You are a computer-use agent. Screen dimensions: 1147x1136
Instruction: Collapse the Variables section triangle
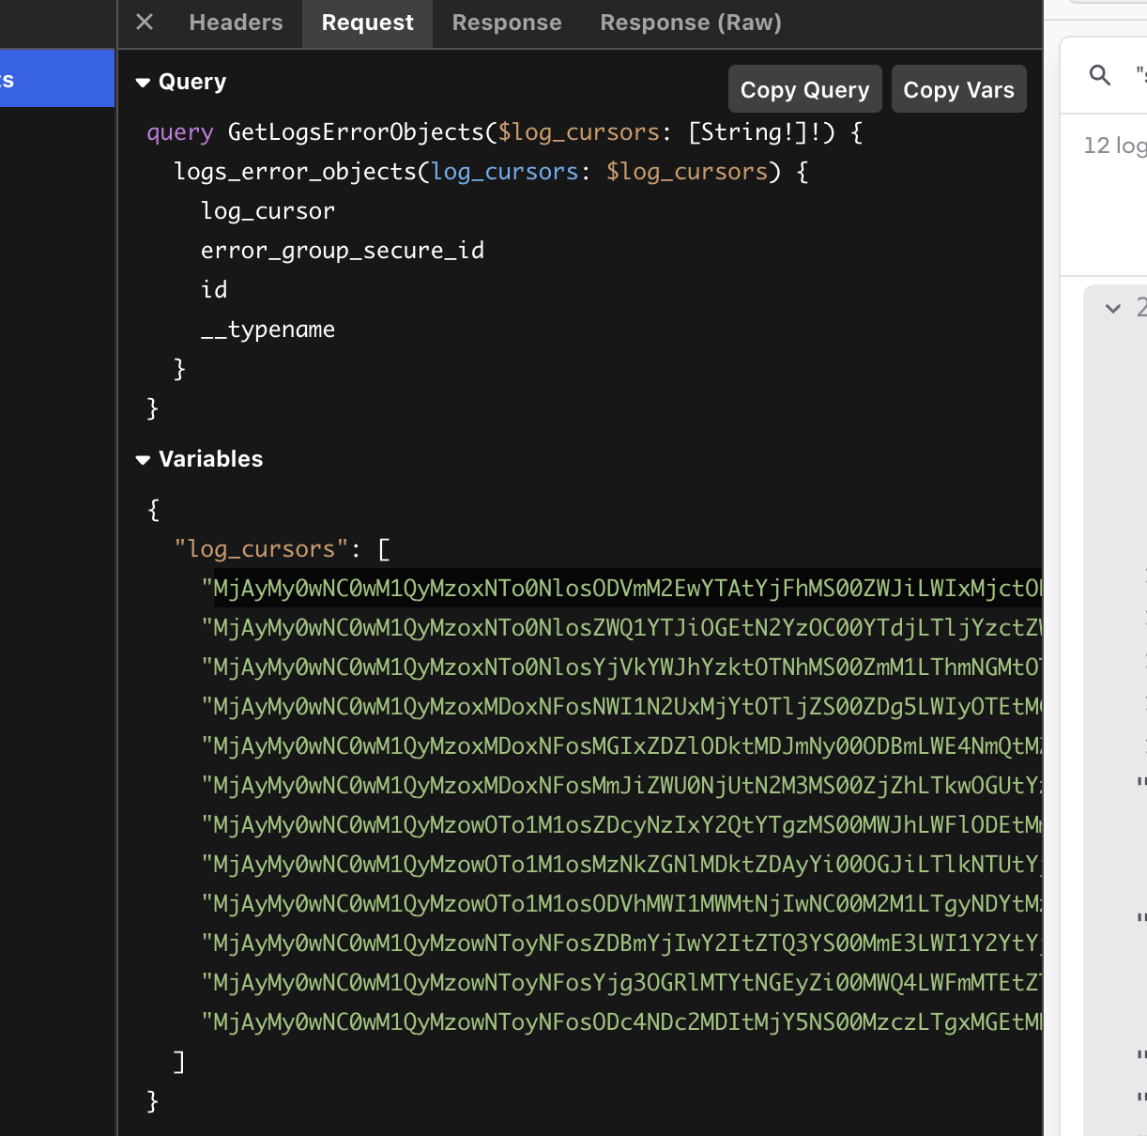(143, 460)
